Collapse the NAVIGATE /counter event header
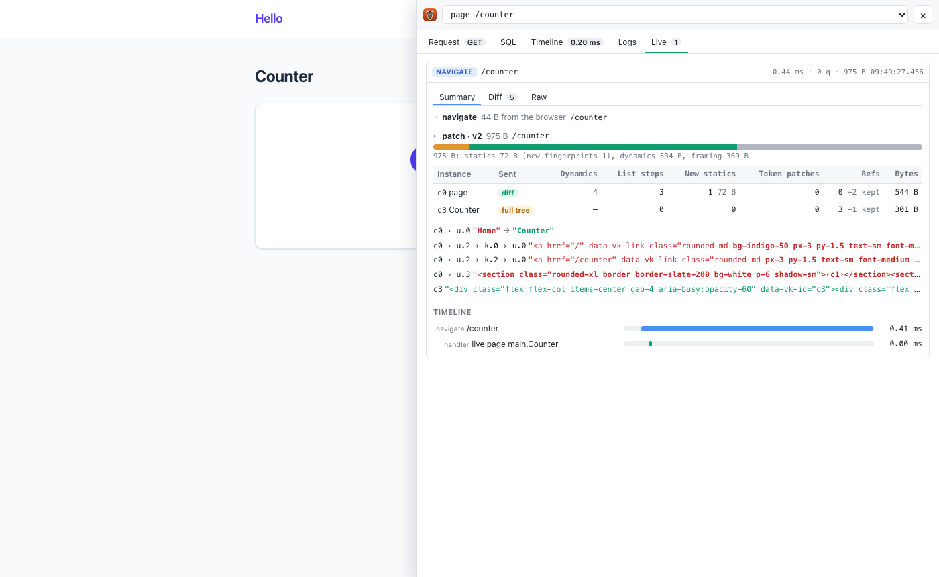This screenshot has height=577, width=939. (677, 72)
